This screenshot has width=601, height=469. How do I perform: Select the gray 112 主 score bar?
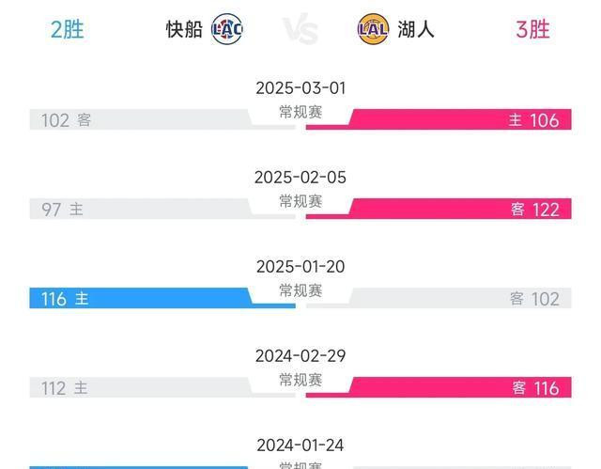coord(141,388)
